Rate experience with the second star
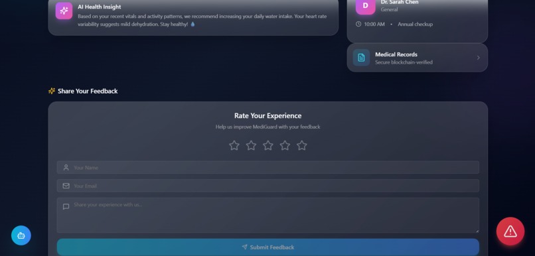 [x=251, y=145]
